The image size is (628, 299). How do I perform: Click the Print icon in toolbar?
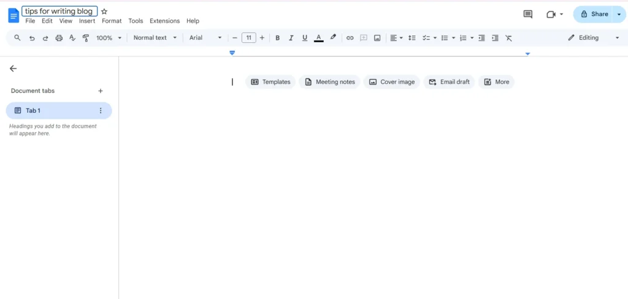[x=59, y=38]
